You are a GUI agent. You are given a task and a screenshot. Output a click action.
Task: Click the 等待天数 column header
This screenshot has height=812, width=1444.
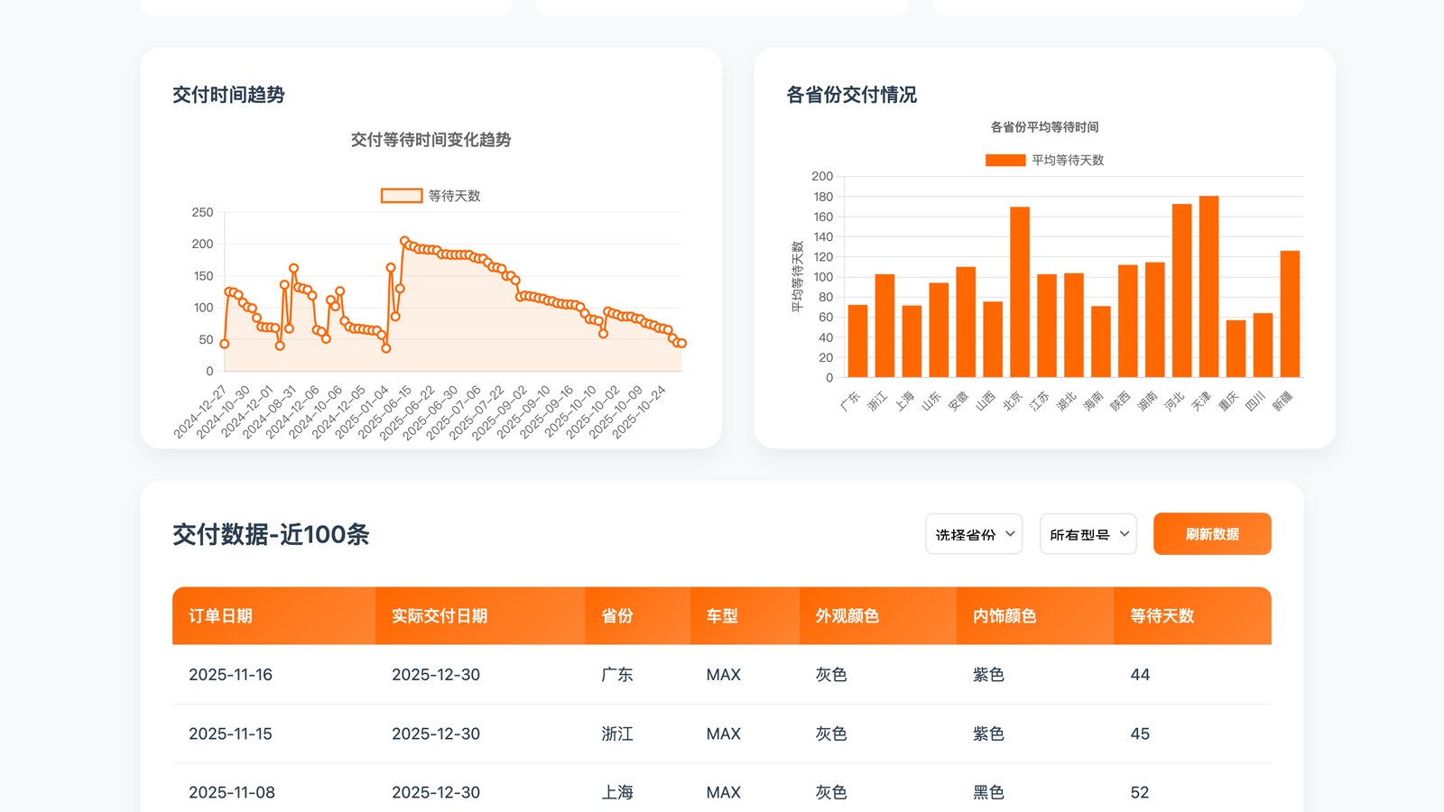coord(1193,616)
